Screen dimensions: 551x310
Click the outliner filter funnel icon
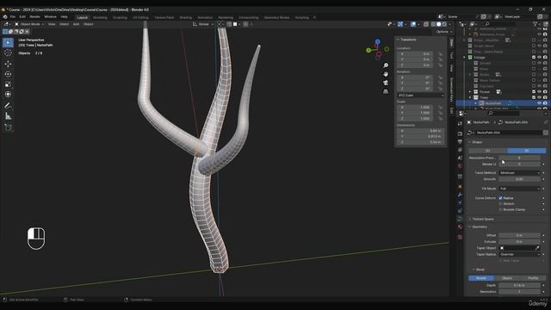point(536,24)
